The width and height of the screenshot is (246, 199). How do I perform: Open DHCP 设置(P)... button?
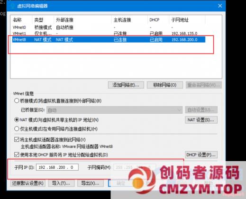pos(201,155)
